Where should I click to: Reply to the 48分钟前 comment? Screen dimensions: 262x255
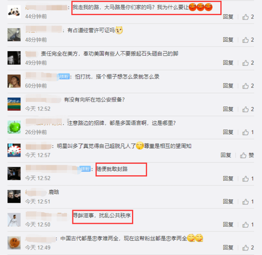click(x=228, y=40)
